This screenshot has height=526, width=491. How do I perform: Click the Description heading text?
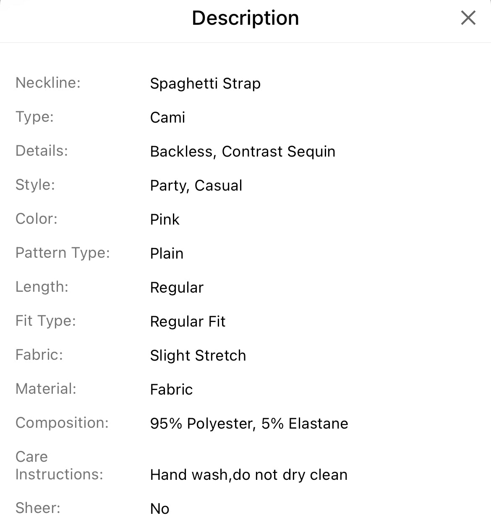click(x=245, y=18)
